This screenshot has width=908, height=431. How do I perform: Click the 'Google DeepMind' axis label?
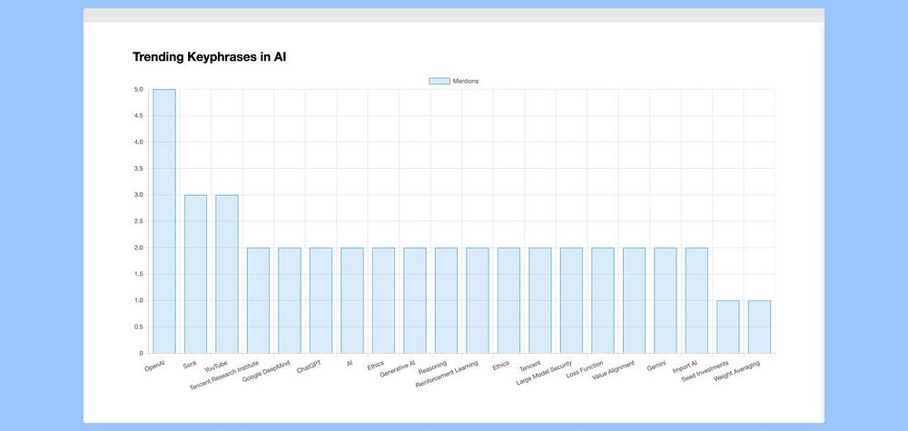tap(266, 370)
